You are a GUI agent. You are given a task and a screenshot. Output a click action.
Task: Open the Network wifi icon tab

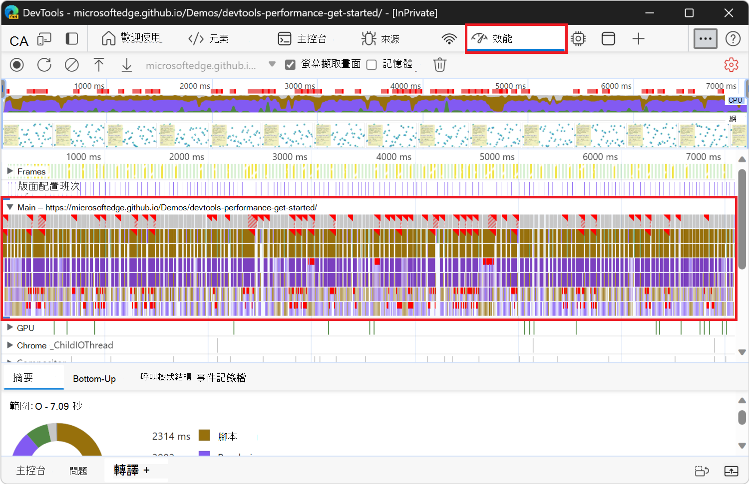(449, 38)
